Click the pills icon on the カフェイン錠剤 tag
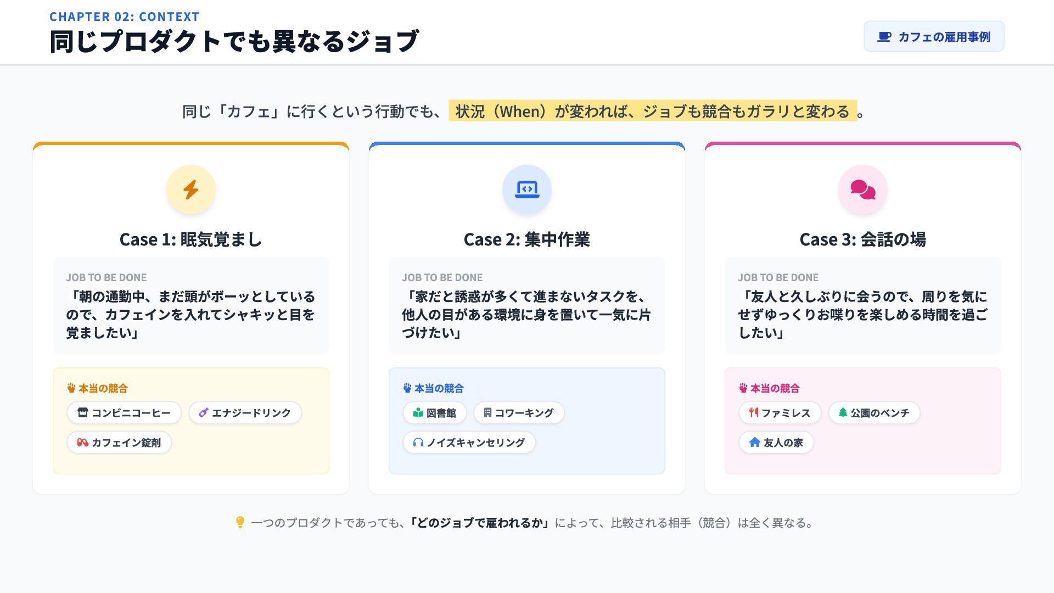Viewport: 1054px width, 593px height. click(83, 443)
